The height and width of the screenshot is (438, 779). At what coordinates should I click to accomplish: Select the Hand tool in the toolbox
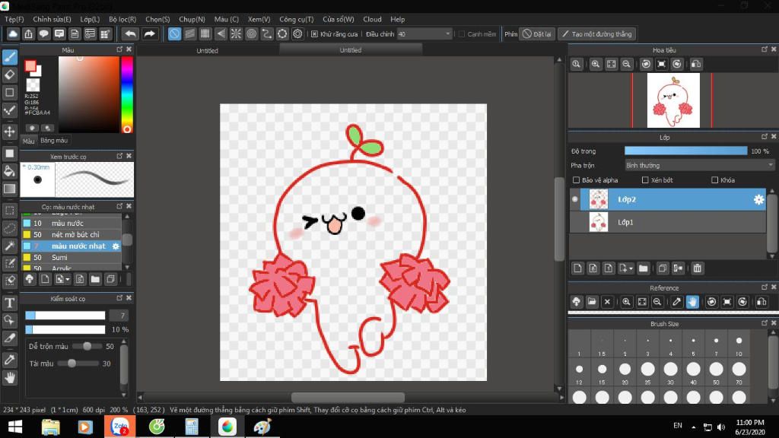pyautogui.click(x=10, y=378)
